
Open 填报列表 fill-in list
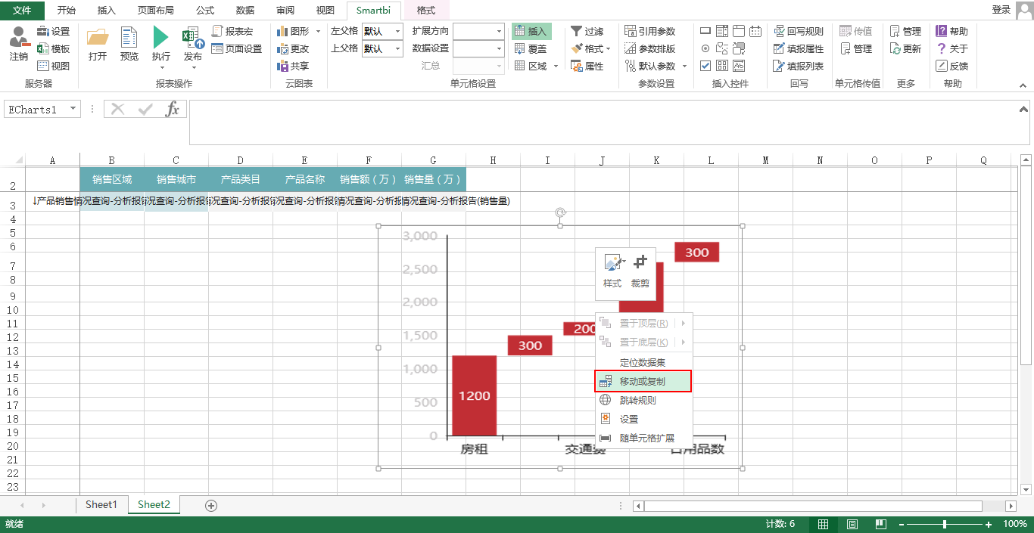point(799,66)
